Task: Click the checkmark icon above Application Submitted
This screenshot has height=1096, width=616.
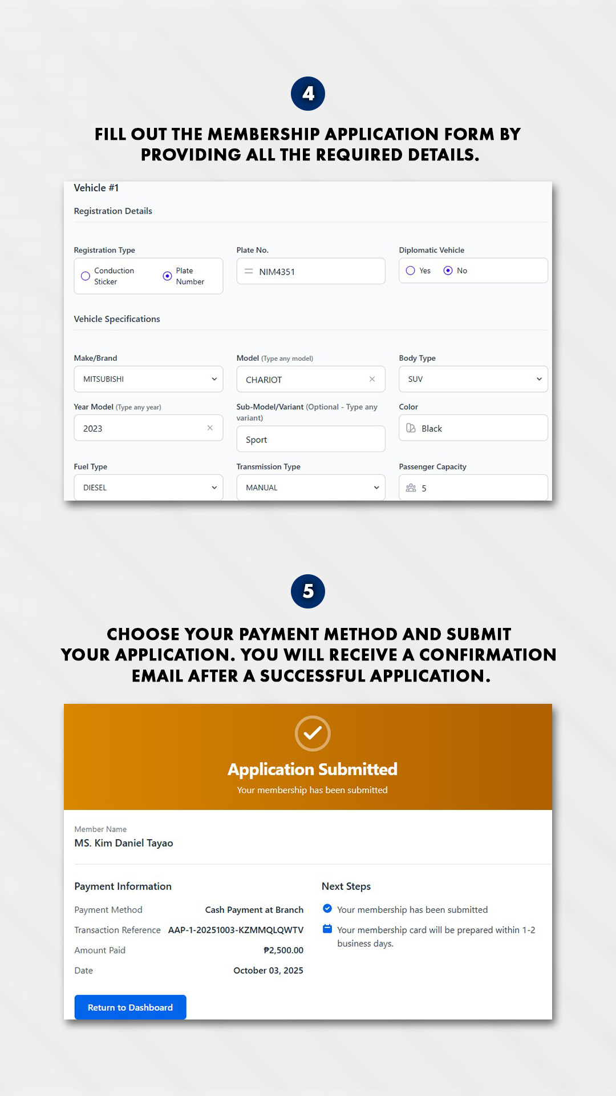Action: pos(313,734)
